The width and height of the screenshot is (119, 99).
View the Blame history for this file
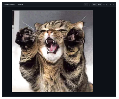click(x=99, y=5)
